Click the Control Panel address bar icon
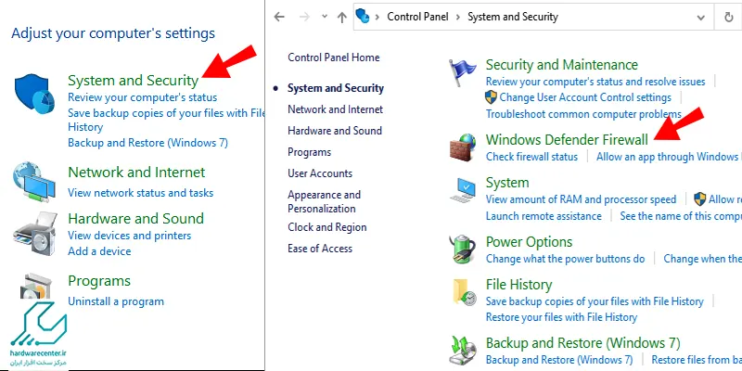The width and height of the screenshot is (742, 371). 362,17
